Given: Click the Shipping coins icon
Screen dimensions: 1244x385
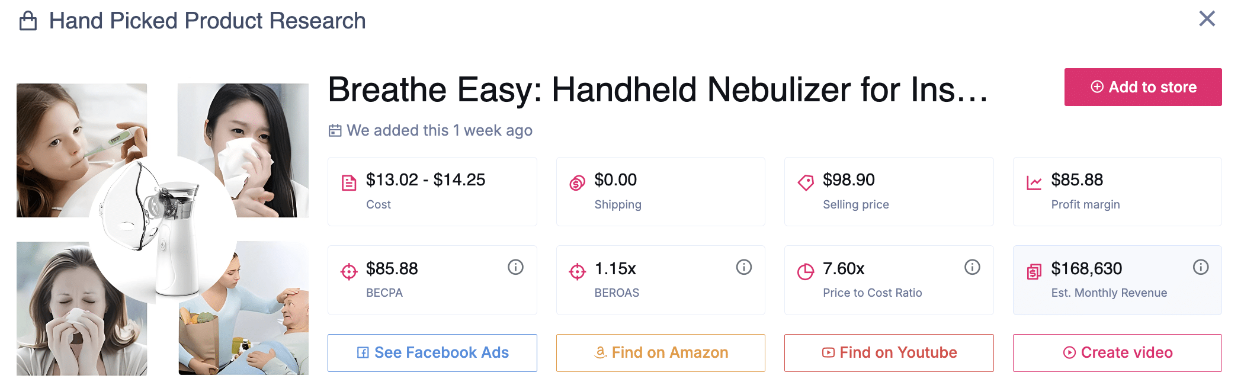Looking at the screenshot, I should click(x=577, y=183).
